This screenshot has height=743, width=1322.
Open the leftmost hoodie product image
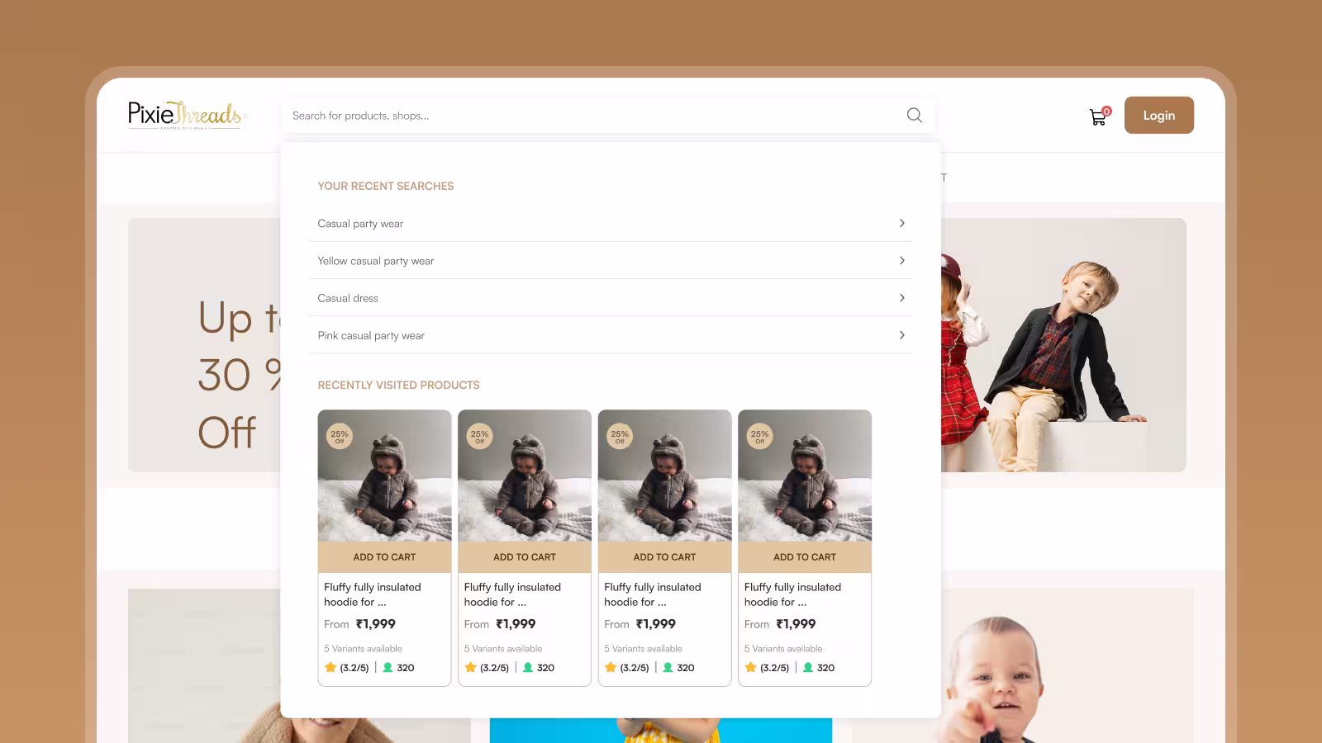tap(384, 476)
